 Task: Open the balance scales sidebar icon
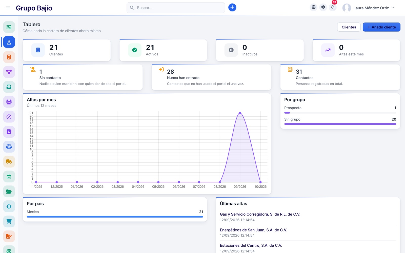click(x=9, y=146)
